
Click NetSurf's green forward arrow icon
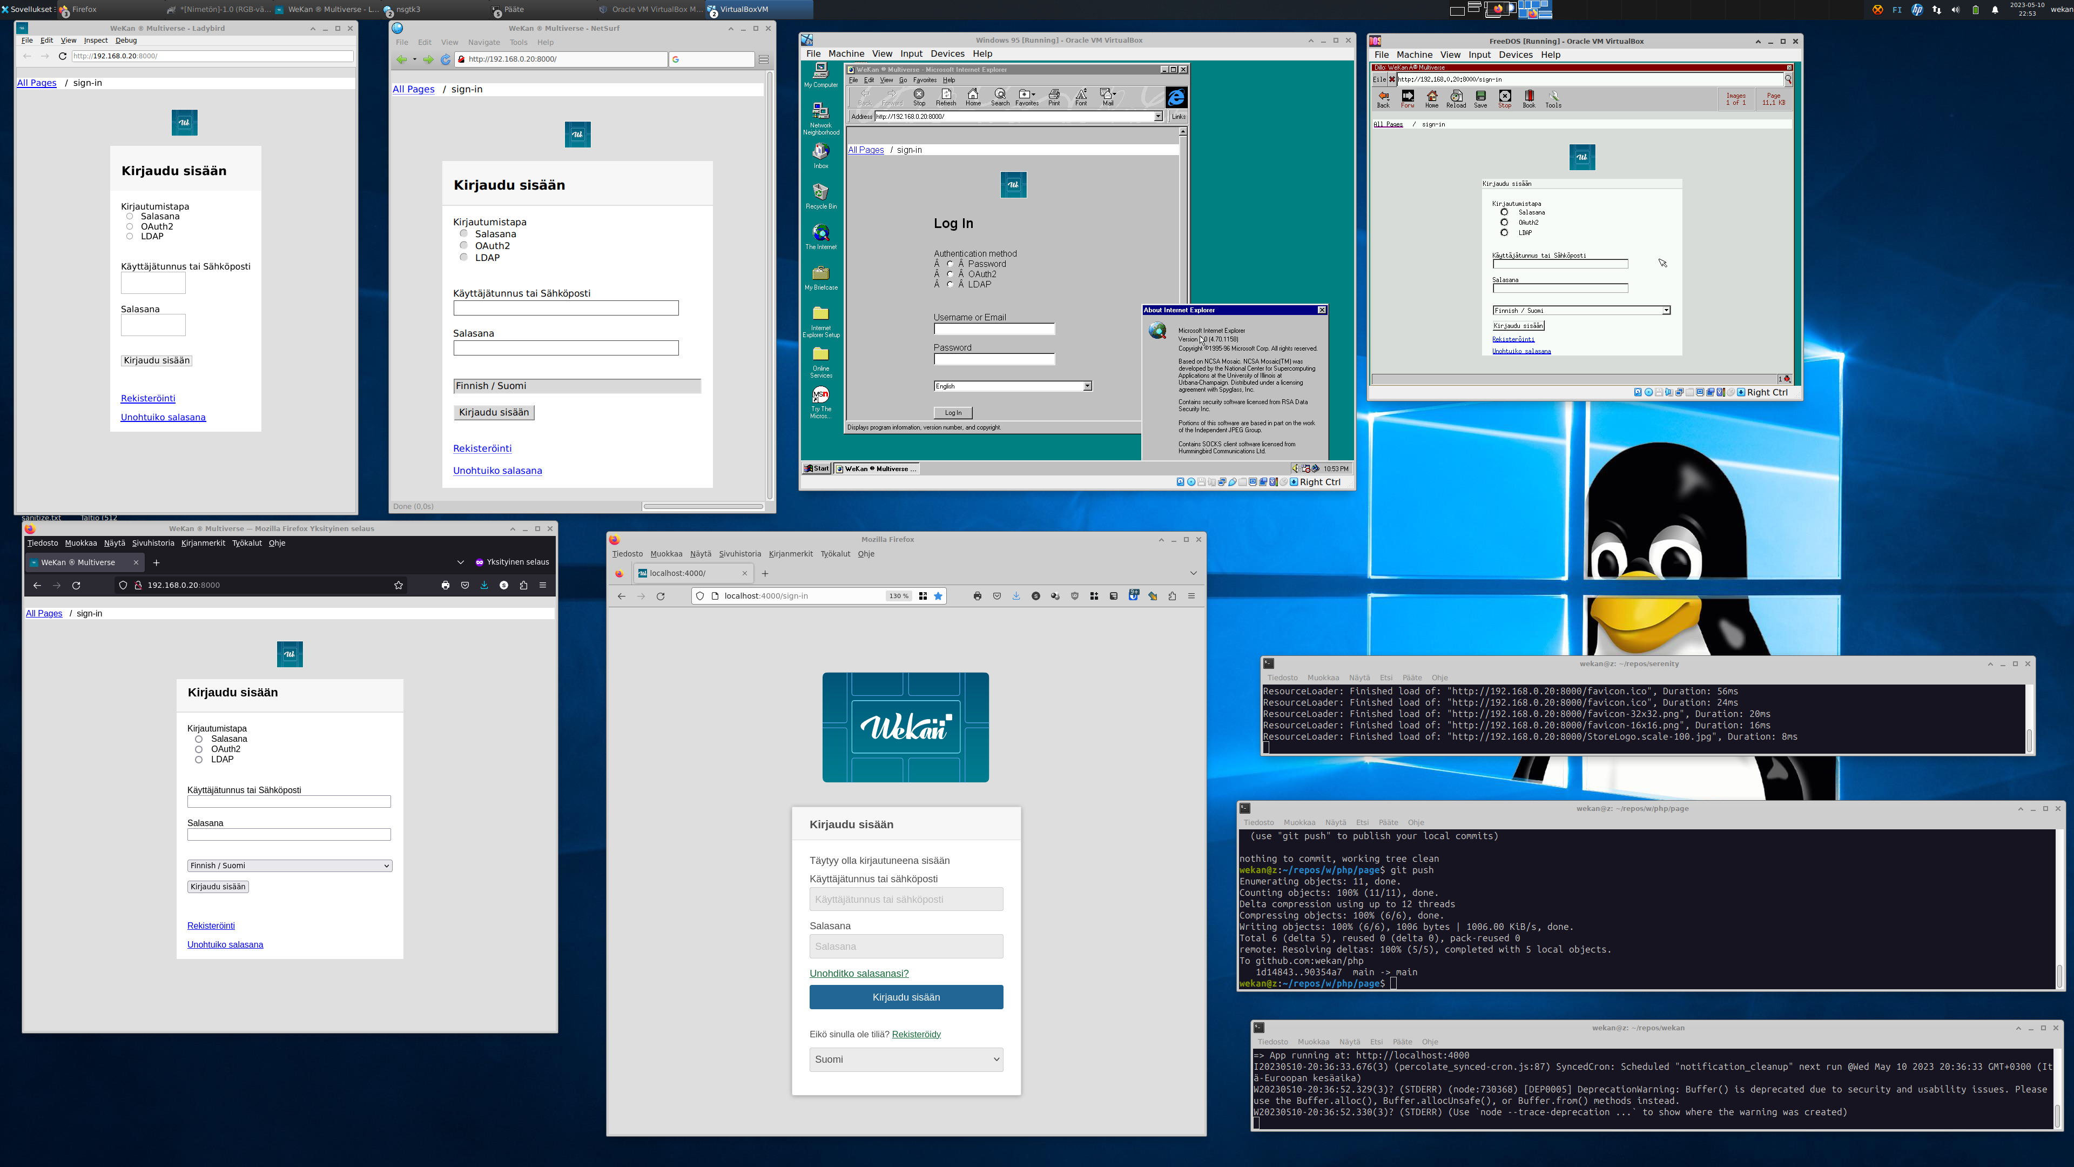[x=428, y=59]
